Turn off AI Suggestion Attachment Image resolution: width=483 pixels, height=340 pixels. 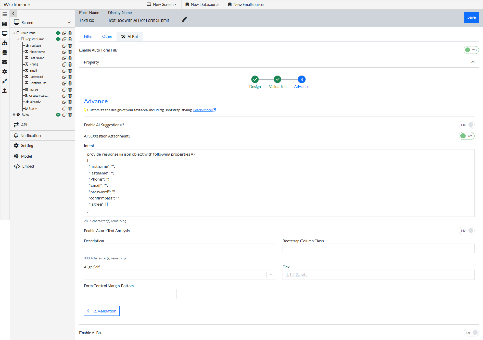pyautogui.click(x=467, y=136)
